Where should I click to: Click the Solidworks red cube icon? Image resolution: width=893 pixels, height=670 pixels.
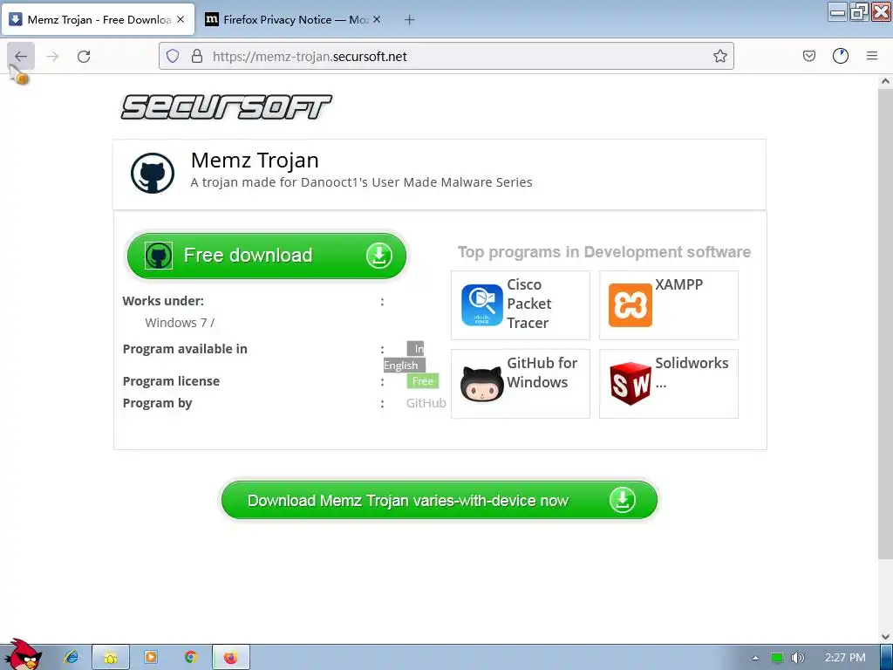pyautogui.click(x=630, y=384)
